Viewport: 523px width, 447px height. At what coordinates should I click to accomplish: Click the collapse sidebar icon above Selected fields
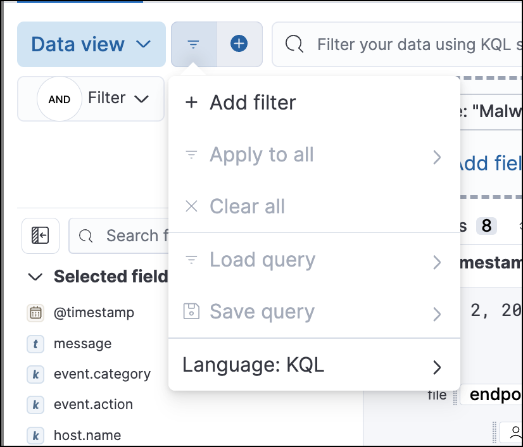click(x=40, y=236)
